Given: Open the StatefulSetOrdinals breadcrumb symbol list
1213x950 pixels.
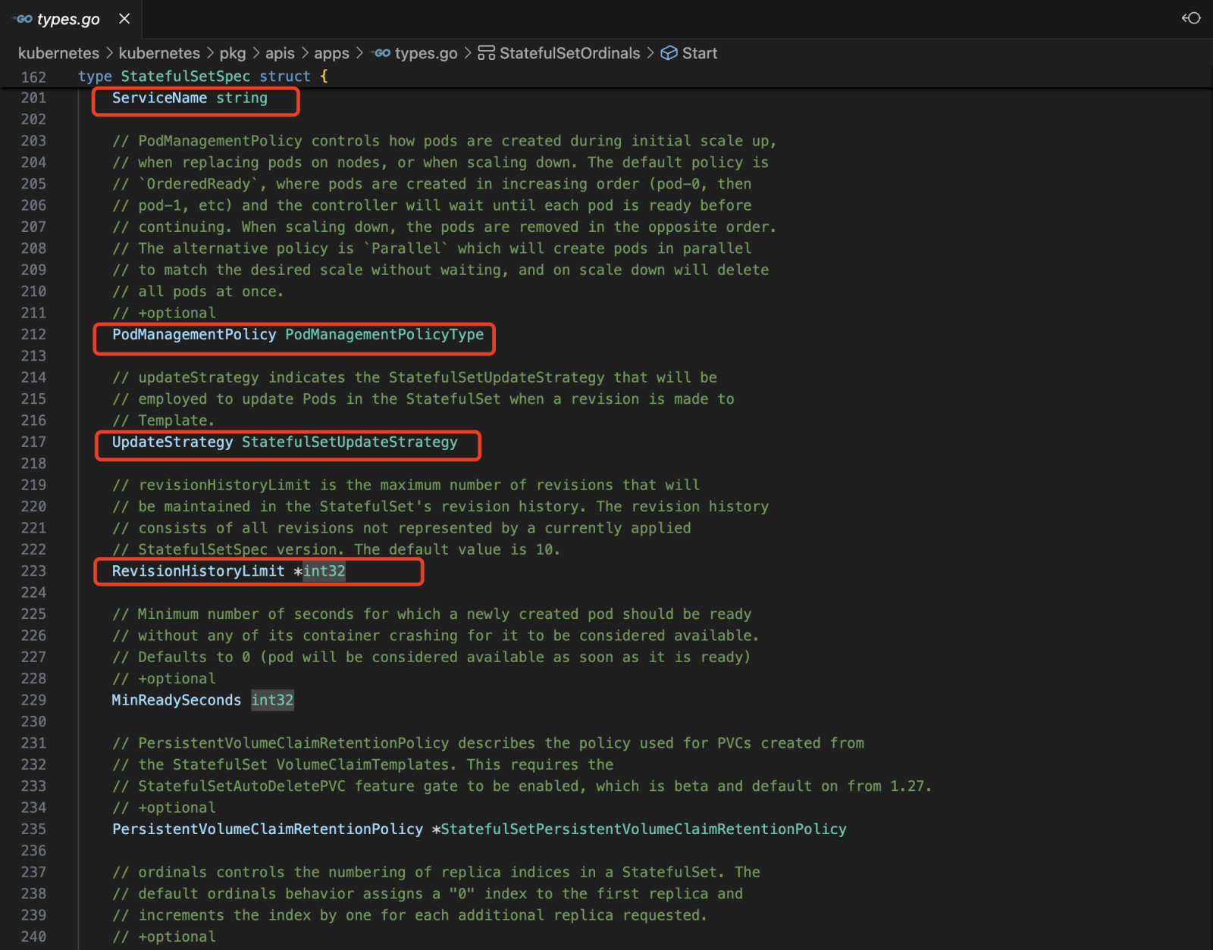Looking at the screenshot, I should (x=569, y=53).
